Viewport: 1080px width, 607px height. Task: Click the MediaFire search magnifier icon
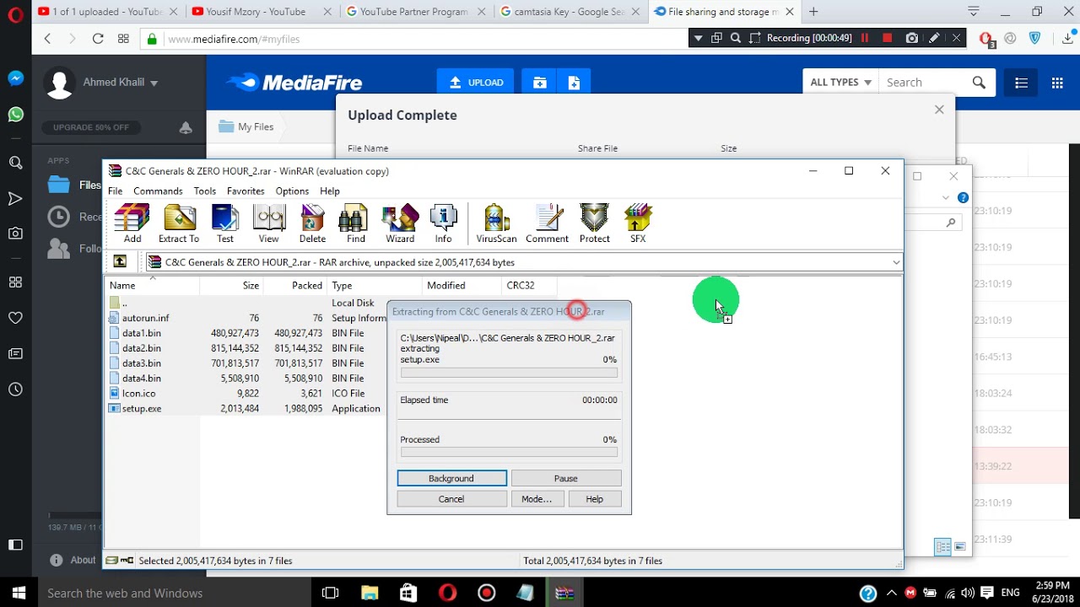(979, 83)
